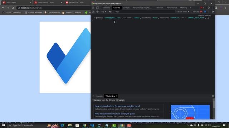Click the console Filter input field

(x=144, y=12)
